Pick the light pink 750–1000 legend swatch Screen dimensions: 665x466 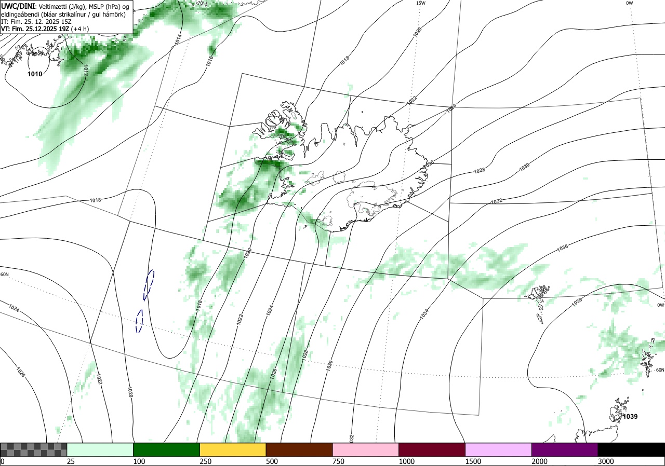pyautogui.click(x=366, y=449)
